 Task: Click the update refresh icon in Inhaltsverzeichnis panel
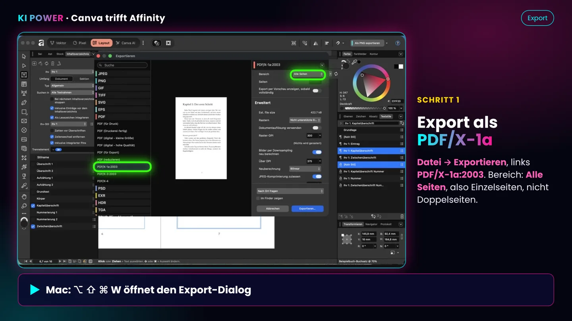46,63
